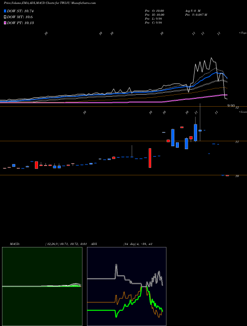Click the ADX panel heading
The height and width of the screenshot is (326, 247).
pyautogui.click(x=94, y=244)
